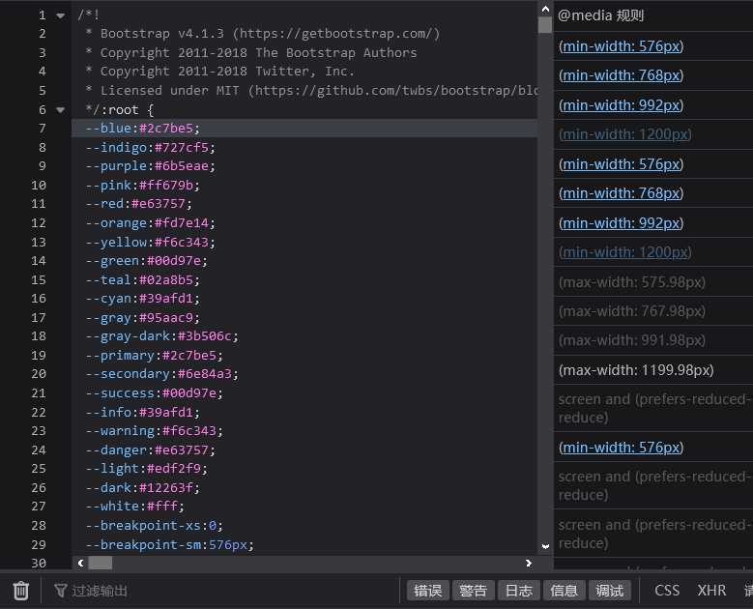The width and height of the screenshot is (753, 609).
Task: Click the Bootstrap v4.1.3 comment line
Action: (263, 34)
